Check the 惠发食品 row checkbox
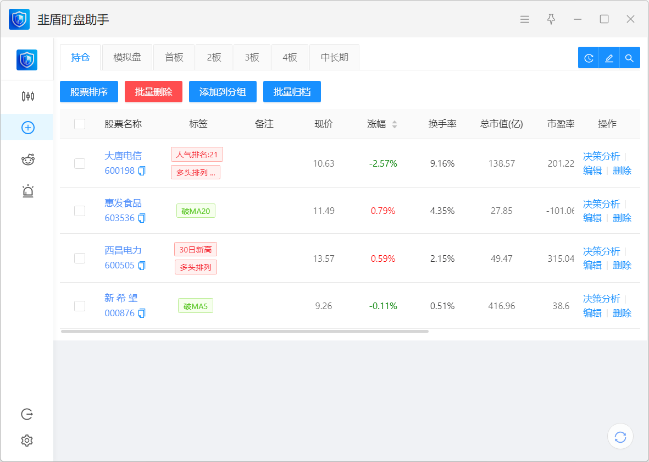Screen dimensions: 649x462 click(x=80, y=211)
